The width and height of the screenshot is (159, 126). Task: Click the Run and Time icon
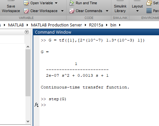(72, 3)
